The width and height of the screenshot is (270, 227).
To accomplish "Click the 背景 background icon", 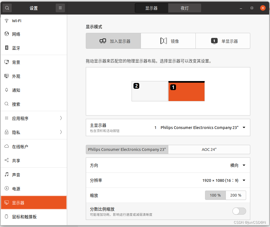I will pos(7,62).
